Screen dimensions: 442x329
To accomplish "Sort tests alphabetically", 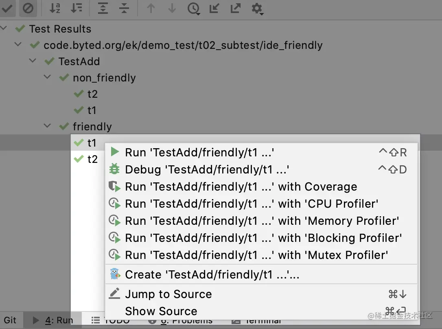I will [x=55, y=9].
